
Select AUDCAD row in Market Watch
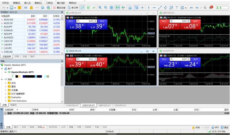[x=30, y=20]
